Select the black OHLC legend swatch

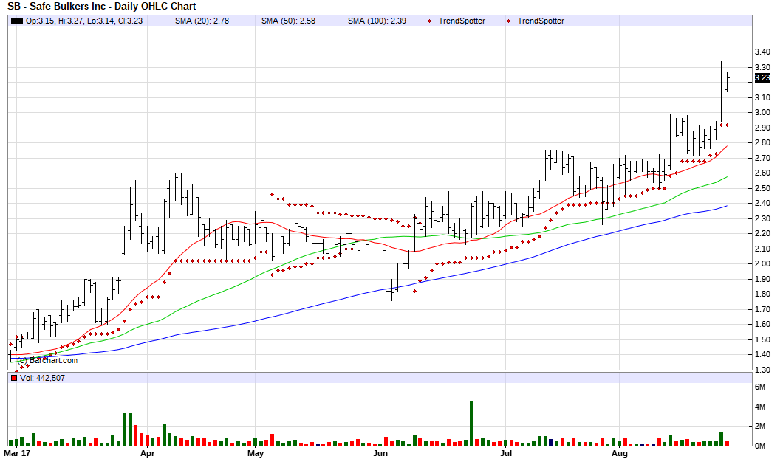[17, 21]
